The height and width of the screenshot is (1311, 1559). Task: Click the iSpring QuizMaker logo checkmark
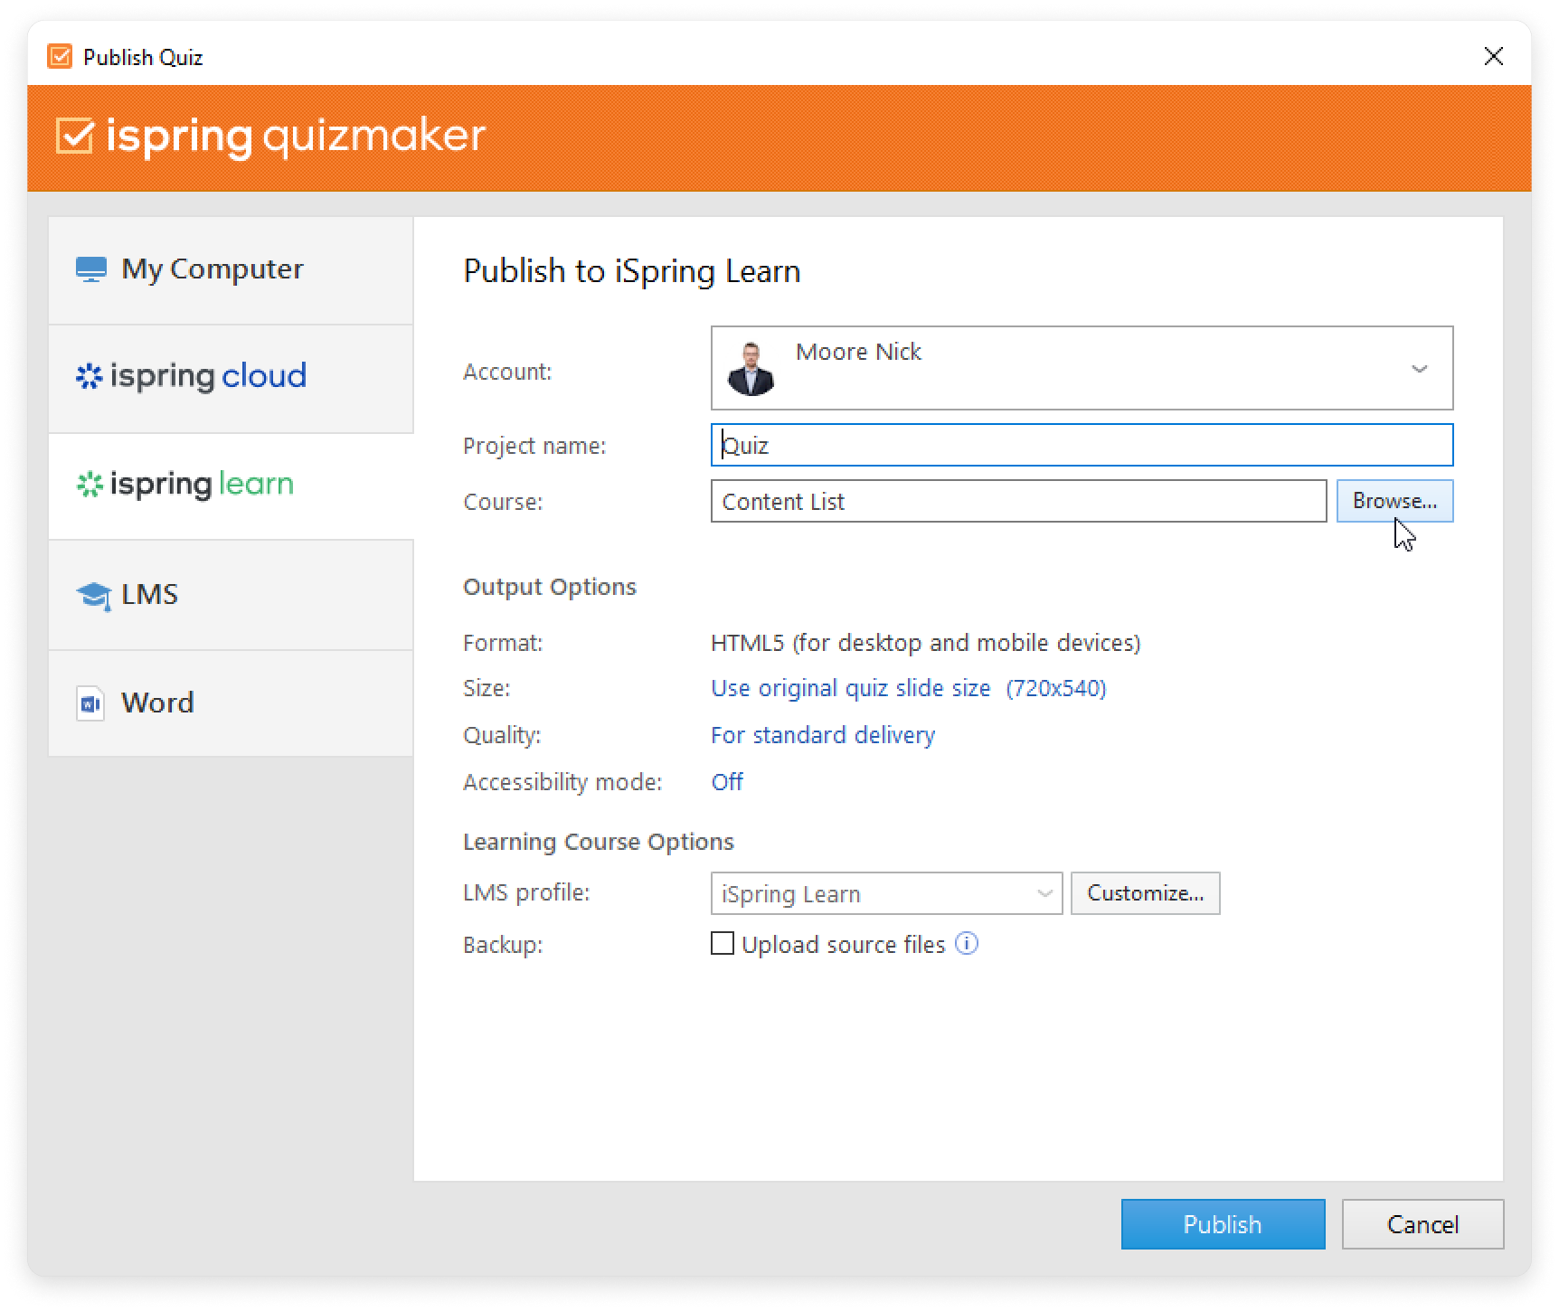coord(74,136)
